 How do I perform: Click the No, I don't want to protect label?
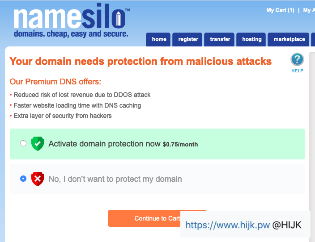click(115, 179)
